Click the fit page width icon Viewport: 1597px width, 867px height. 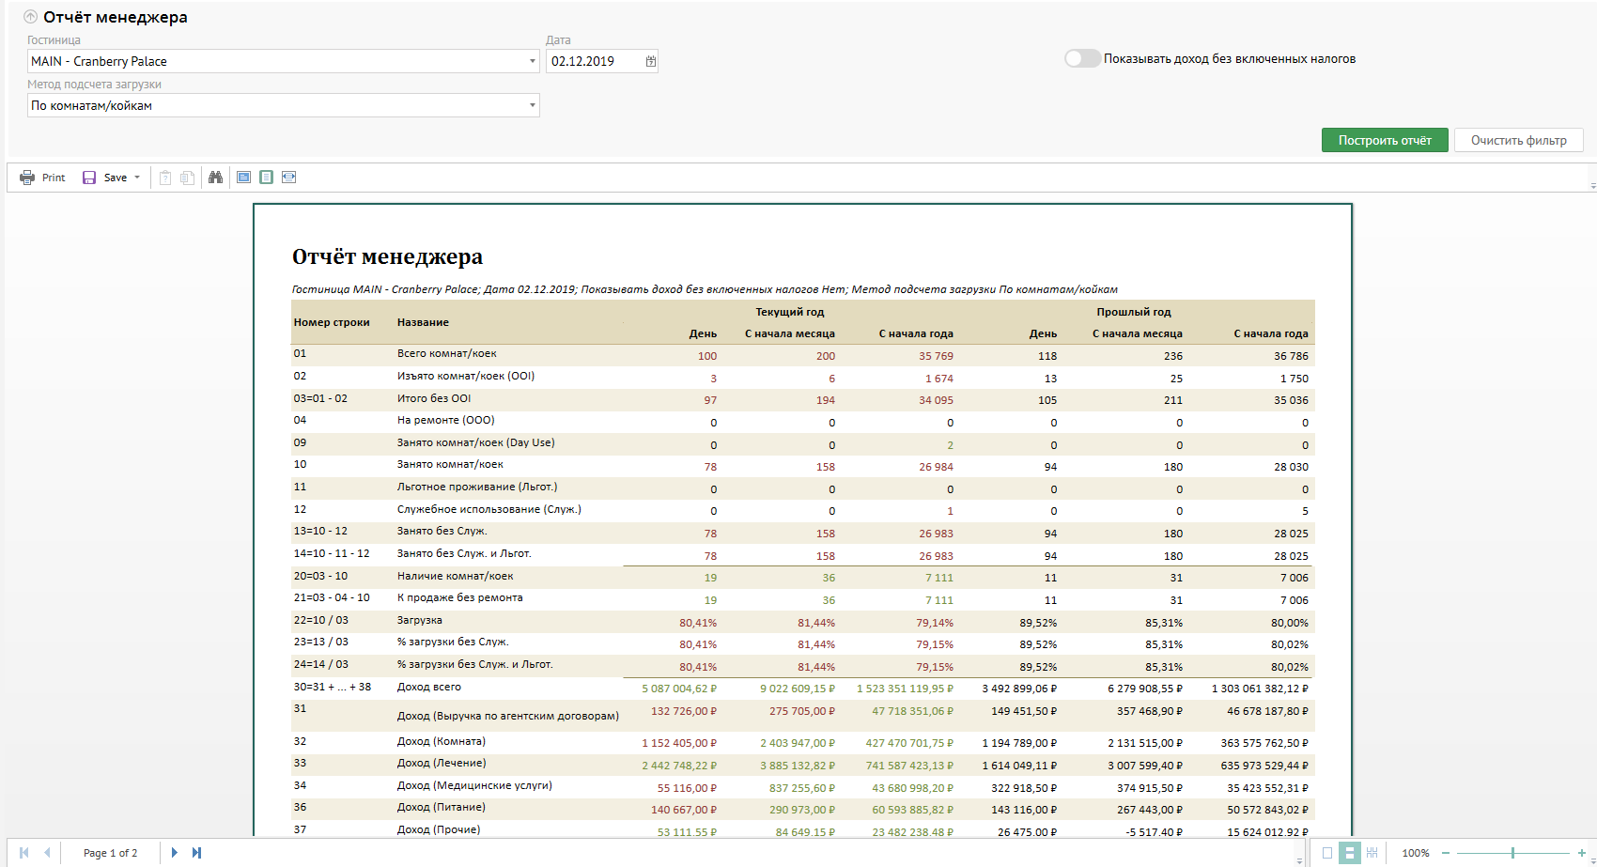(289, 178)
